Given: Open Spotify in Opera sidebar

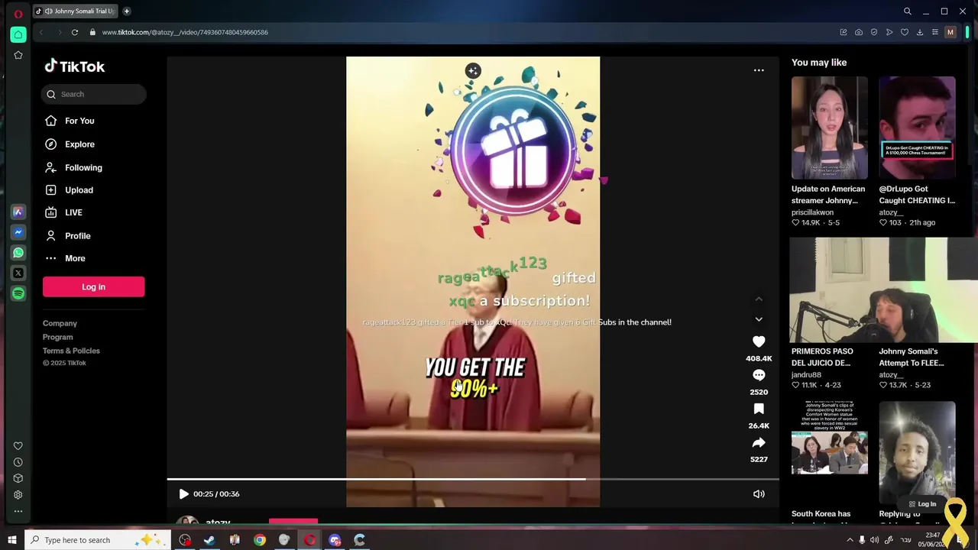Looking at the screenshot, I should pos(18,293).
